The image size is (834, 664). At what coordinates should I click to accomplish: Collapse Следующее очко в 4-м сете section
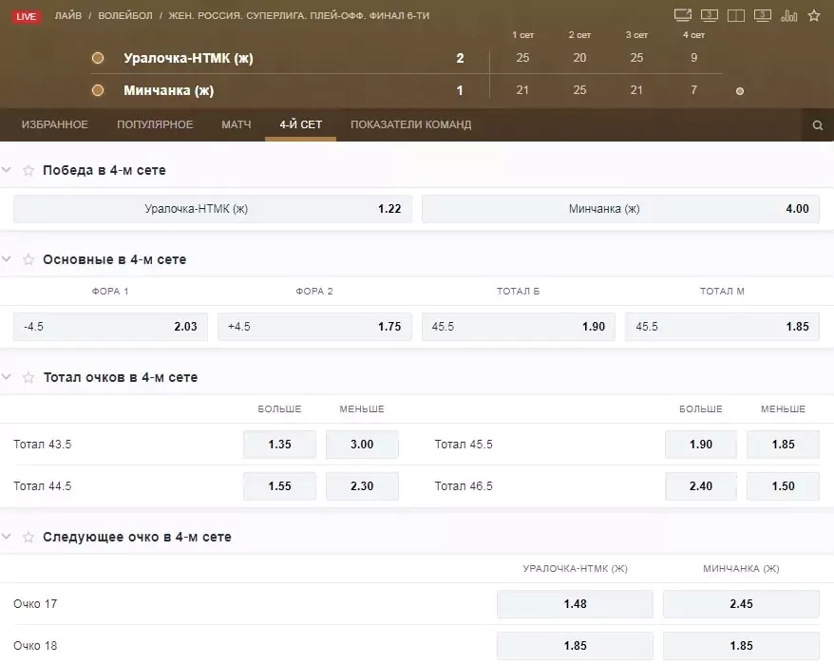coord(7,537)
